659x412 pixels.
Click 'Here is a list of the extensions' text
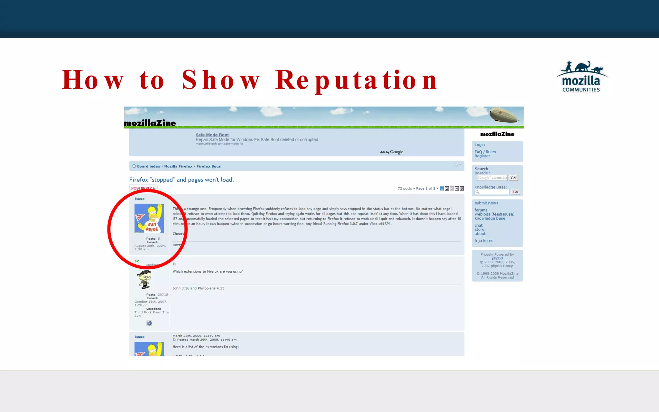(206, 347)
